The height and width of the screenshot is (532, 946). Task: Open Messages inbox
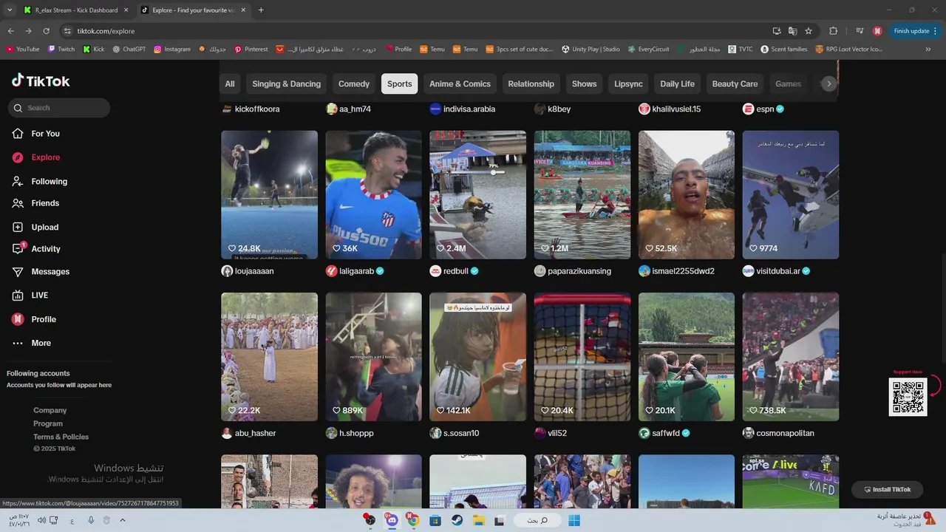tap(50, 272)
